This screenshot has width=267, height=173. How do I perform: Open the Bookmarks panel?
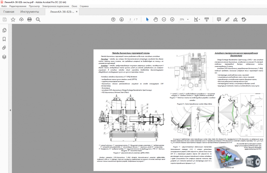[4, 39]
